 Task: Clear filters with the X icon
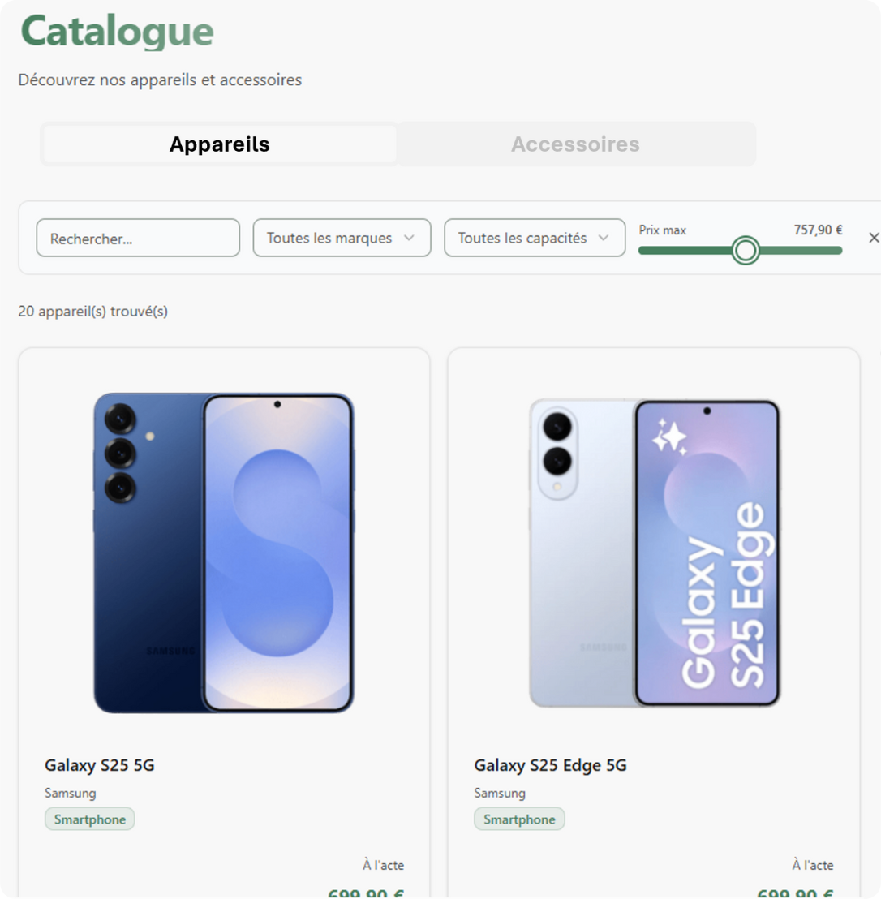pos(873,238)
